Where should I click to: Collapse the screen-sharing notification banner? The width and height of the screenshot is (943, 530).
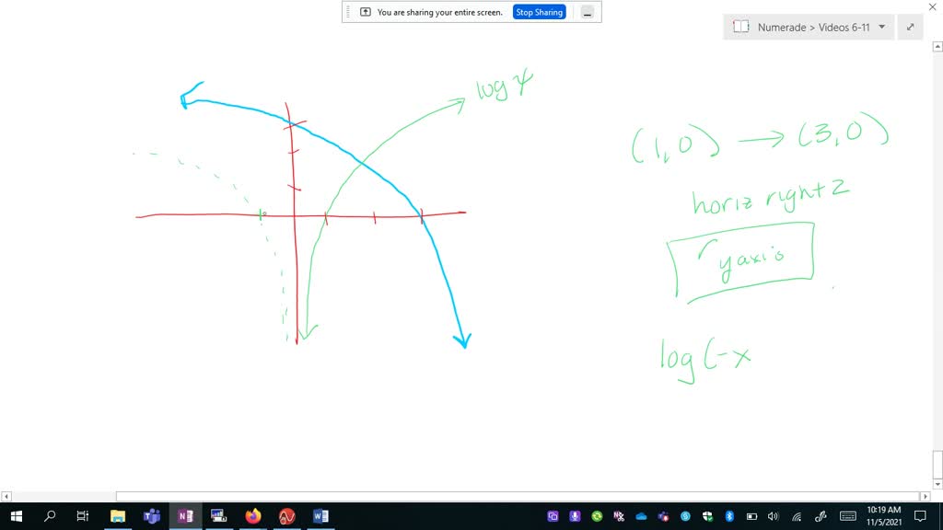(x=587, y=11)
